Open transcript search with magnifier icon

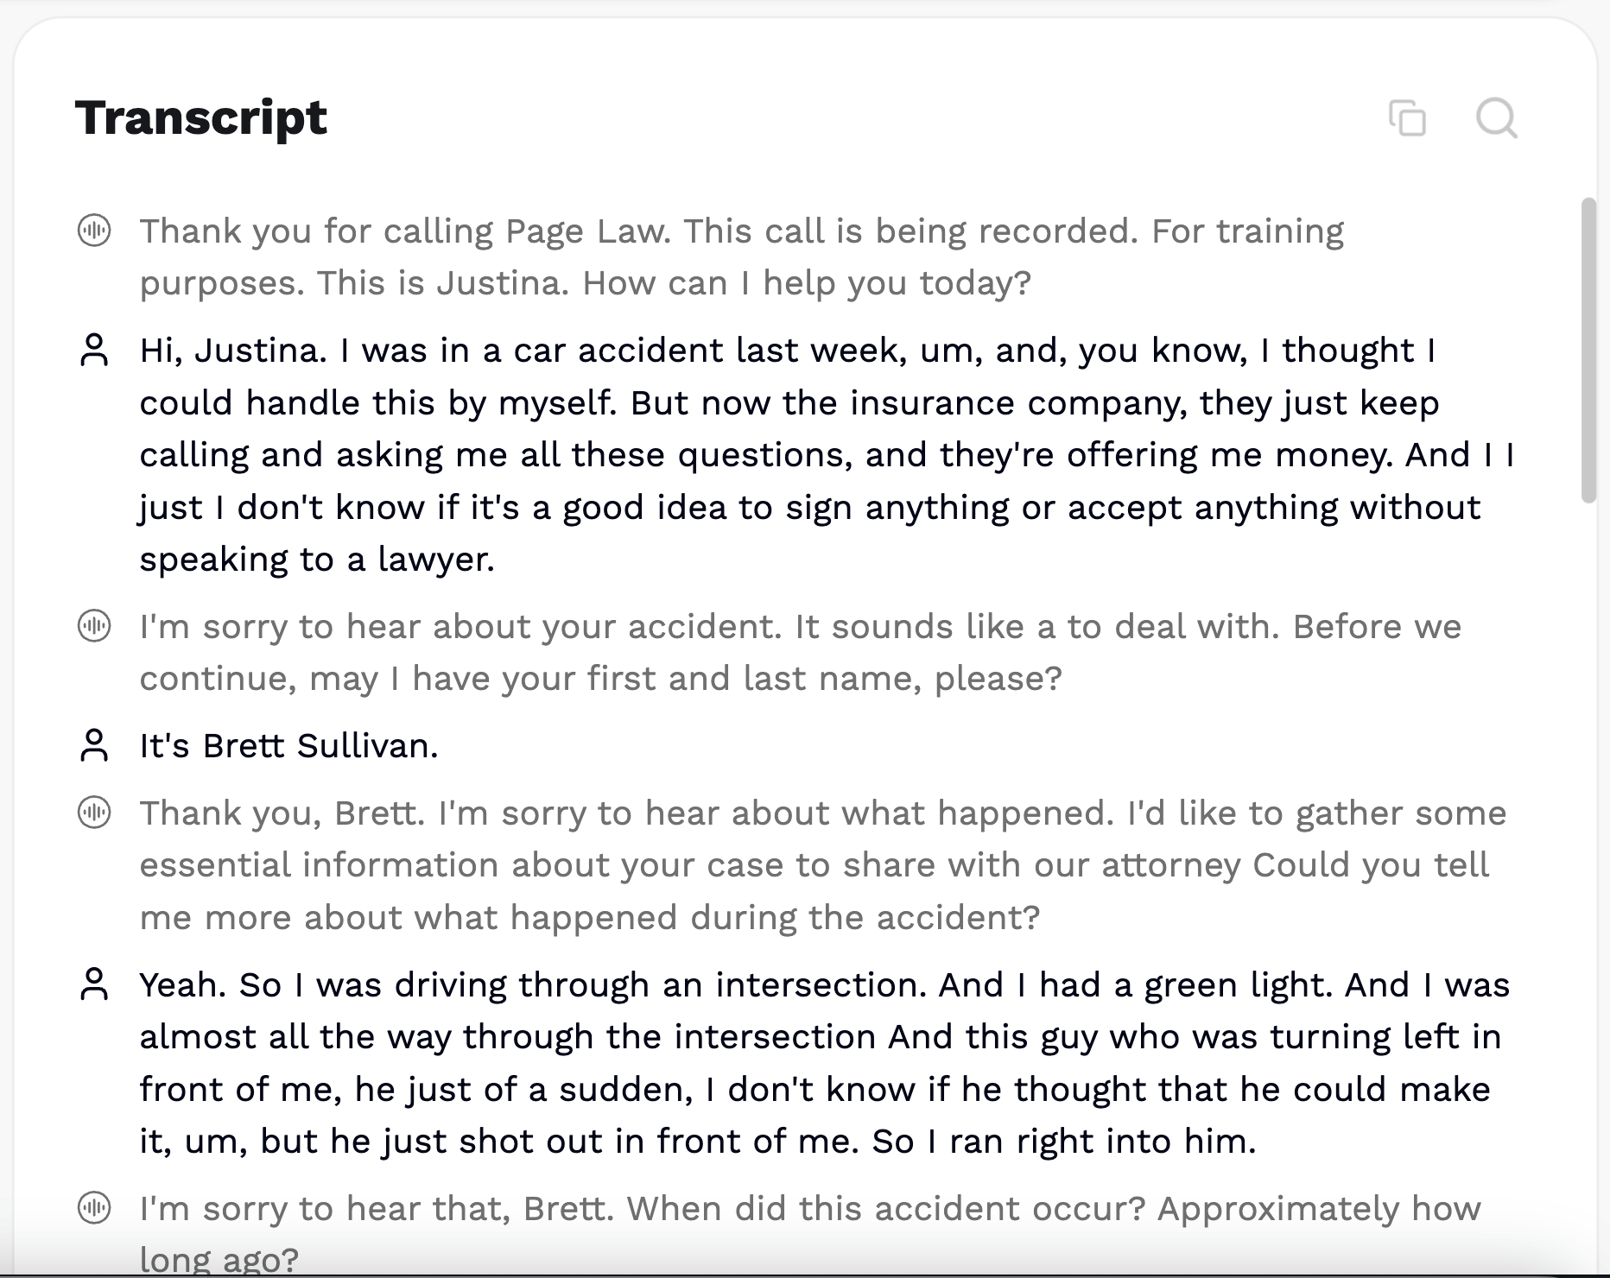pos(1496,118)
